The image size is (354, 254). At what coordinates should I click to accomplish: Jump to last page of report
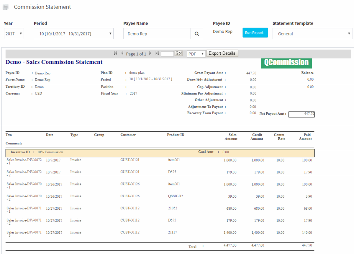click(x=157, y=53)
